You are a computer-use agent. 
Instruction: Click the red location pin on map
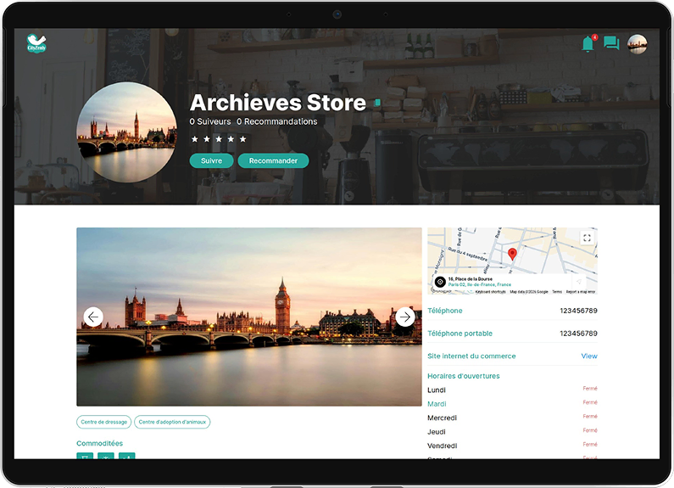(x=512, y=254)
